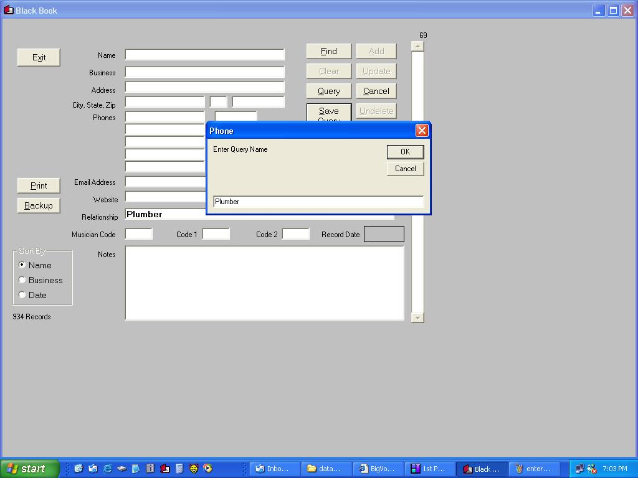Image resolution: width=638 pixels, height=478 pixels.
Task: Confirm query name with OK button
Action: (x=405, y=152)
